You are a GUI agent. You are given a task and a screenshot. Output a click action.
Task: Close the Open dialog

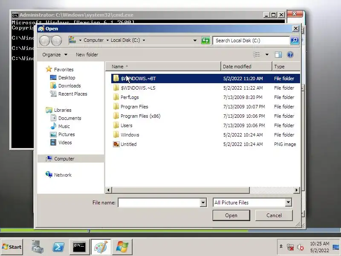pos(296,29)
